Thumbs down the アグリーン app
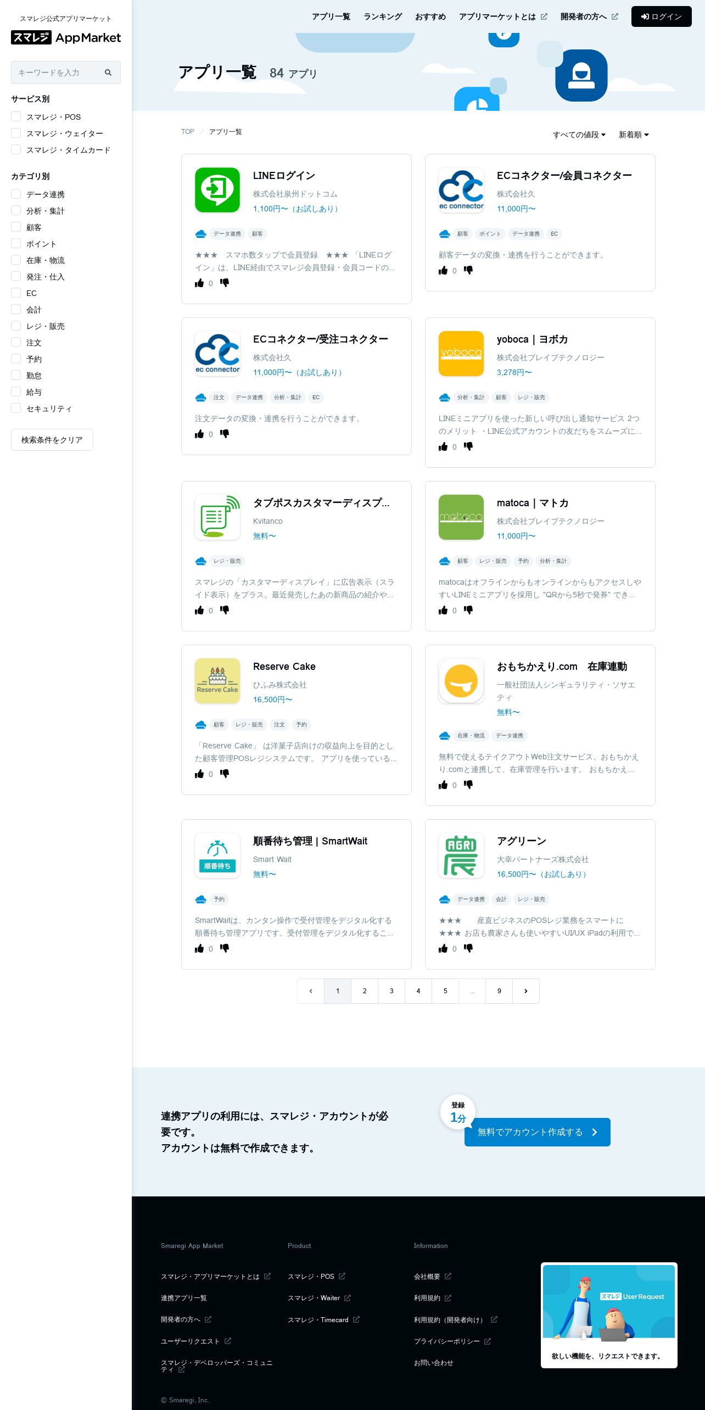Viewport: 705px width, 1410px height. coord(468,949)
